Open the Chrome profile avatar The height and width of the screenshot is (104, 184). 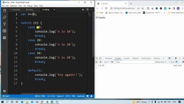(x=178, y=8)
